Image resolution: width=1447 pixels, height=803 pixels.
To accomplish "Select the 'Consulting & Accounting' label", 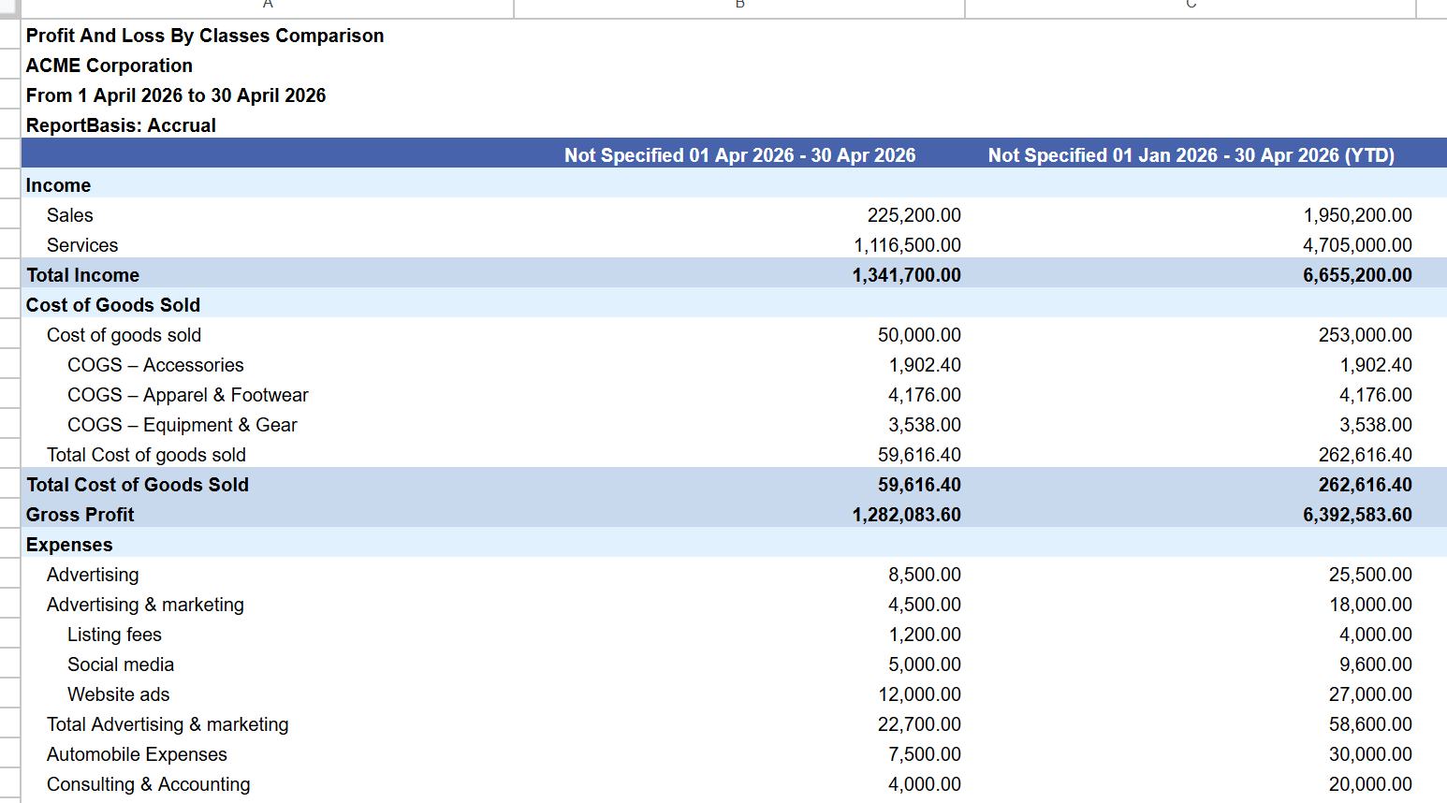I will [x=148, y=784].
